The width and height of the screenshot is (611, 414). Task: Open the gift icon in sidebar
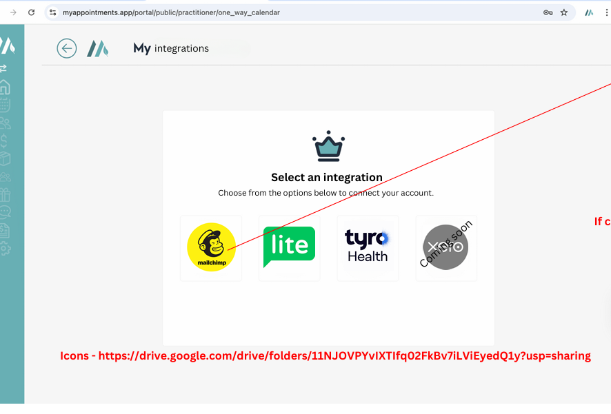click(x=5, y=195)
